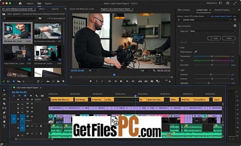The width and height of the screenshot is (241, 146).
Task: Click the Mark In bracket icon
Action: coord(97,81)
